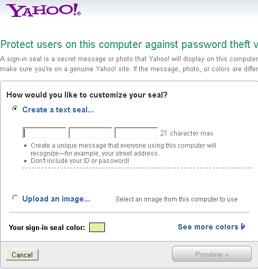Click the How would you like to customize heading

pyautogui.click(x=87, y=95)
